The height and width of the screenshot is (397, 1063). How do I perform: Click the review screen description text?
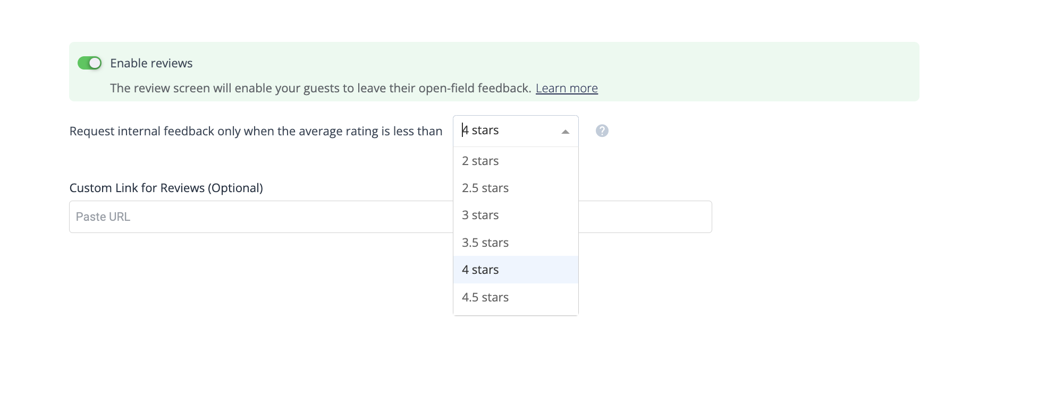[320, 88]
